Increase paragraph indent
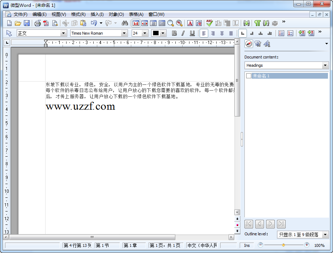This screenshot has width=333, height=253. [x=311, y=33]
